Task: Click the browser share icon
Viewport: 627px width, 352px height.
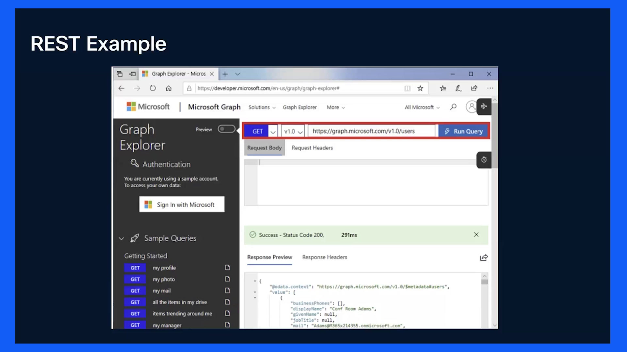Action: (x=474, y=88)
